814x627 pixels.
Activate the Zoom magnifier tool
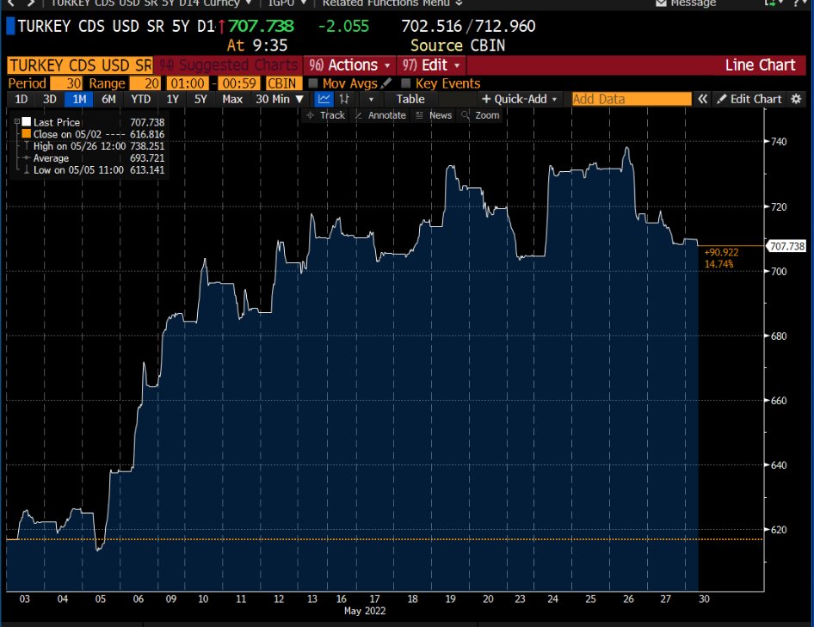(x=480, y=115)
